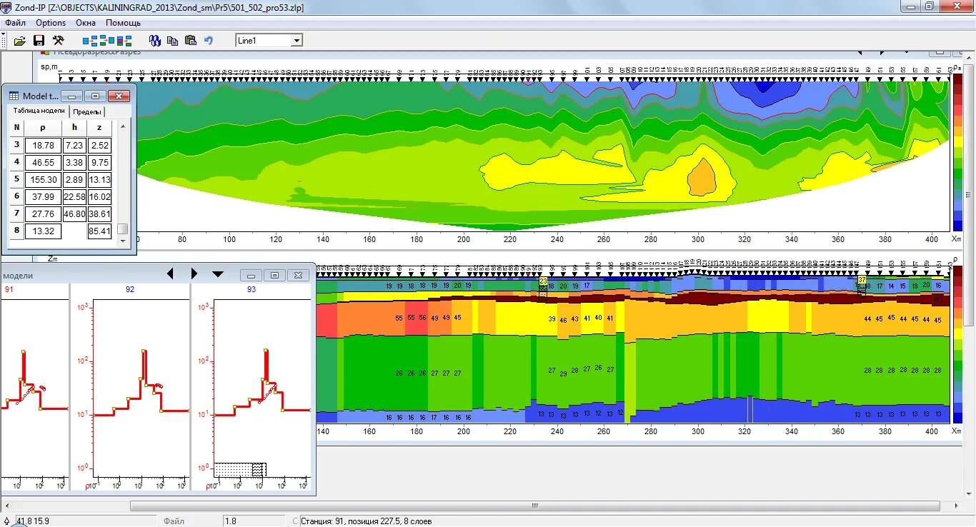Viewport: 976px width, 527px height.
Task: Run inversion using the blue wave icon
Action: 154,40
